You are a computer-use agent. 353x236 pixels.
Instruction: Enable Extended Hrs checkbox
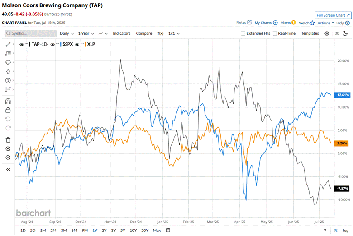click(x=243, y=33)
